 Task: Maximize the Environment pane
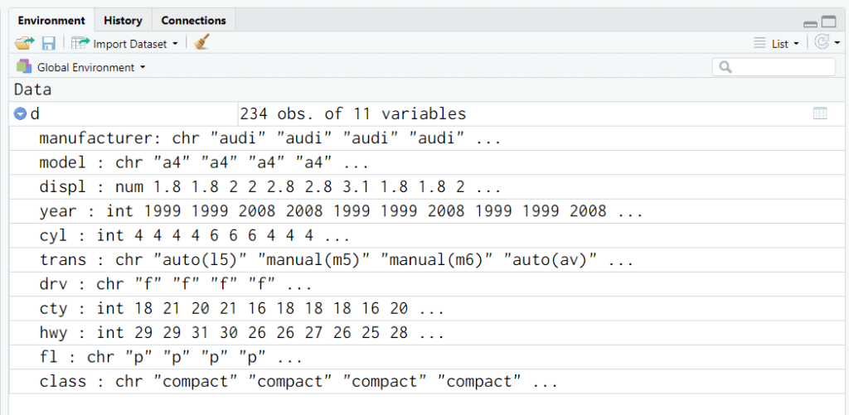pyautogui.click(x=829, y=22)
